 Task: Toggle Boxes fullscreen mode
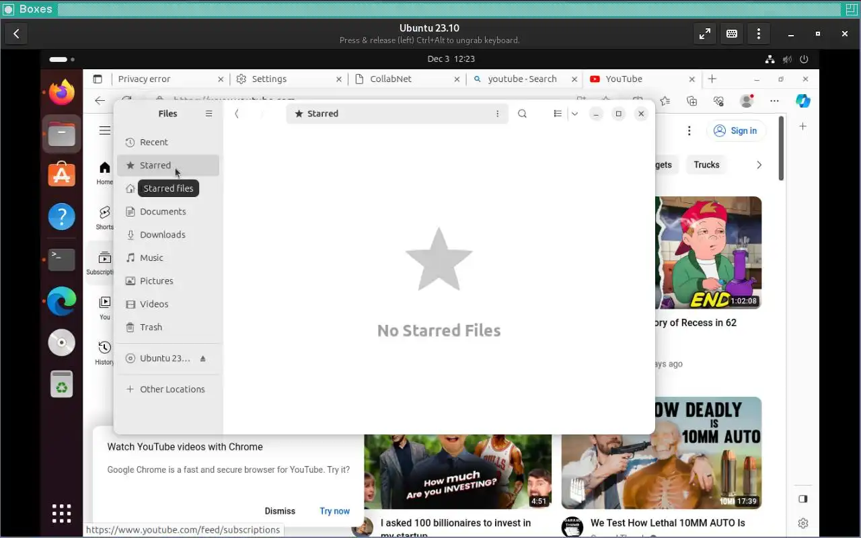704,34
